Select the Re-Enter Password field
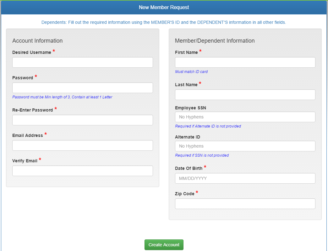 [82, 120]
